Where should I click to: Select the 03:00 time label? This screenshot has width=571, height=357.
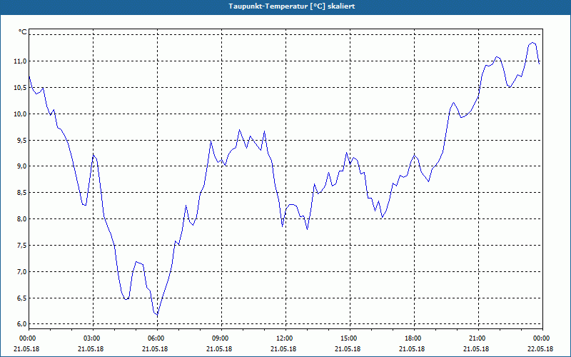coord(91,338)
